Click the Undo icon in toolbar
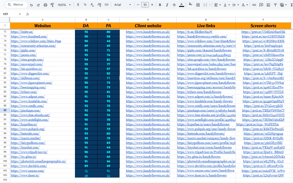The height and width of the screenshot is (183, 293). pyautogui.click(x=31, y=5)
